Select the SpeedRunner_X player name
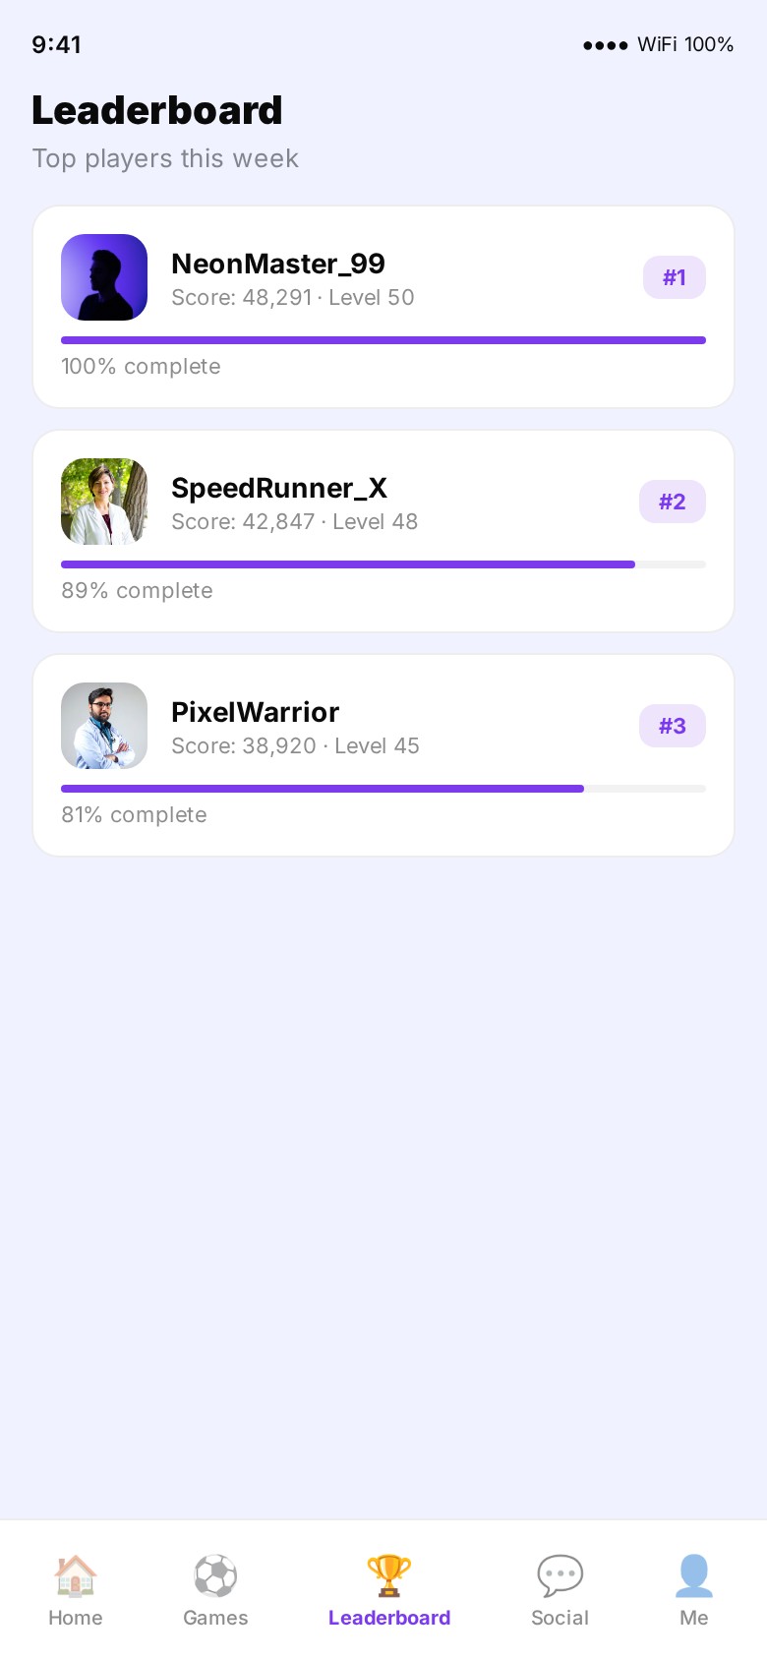 tap(279, 488)
